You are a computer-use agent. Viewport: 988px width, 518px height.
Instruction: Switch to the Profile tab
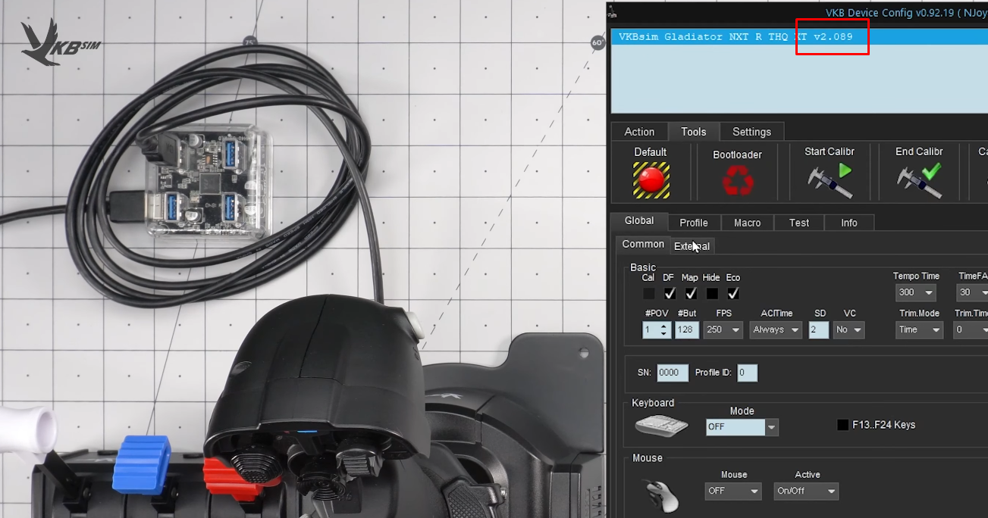tap(694, 223)
